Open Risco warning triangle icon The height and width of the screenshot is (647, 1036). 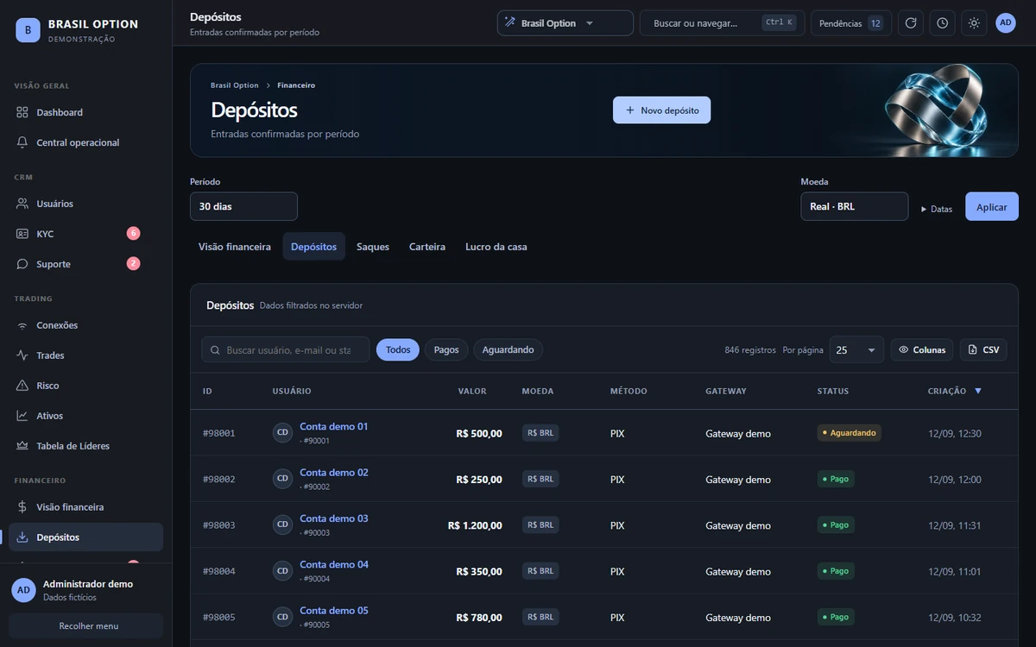pos(22,386)
